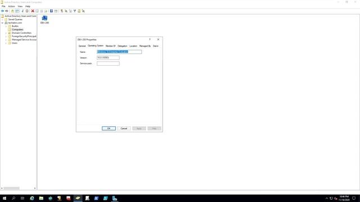Switch to the Location tab

(x=133, y=46)
